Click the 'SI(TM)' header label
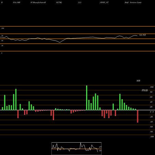 [59, 2]
